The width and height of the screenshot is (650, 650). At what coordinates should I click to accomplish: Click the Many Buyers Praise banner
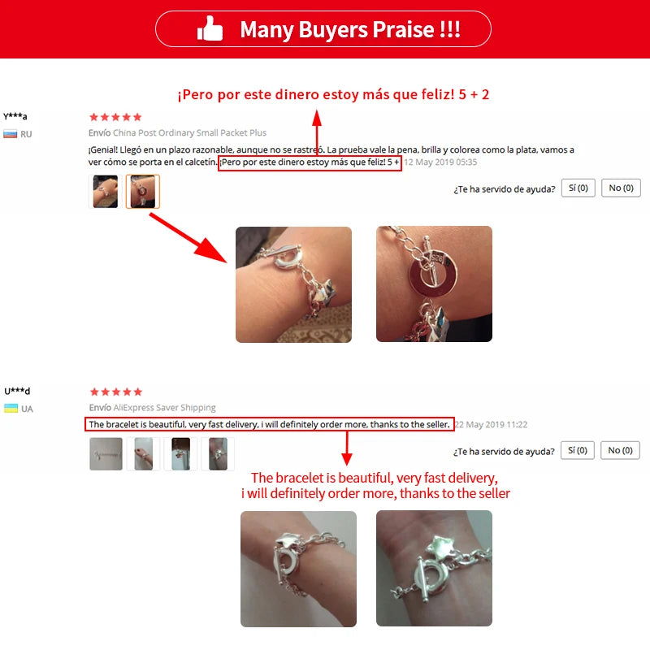[x=323, y=29]
